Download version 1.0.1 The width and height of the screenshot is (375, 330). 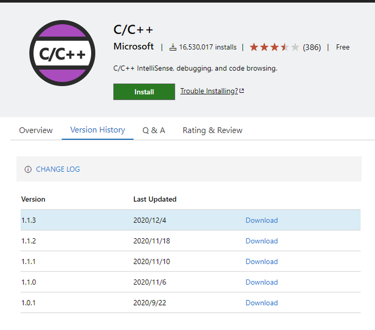(x=261, y=303)
